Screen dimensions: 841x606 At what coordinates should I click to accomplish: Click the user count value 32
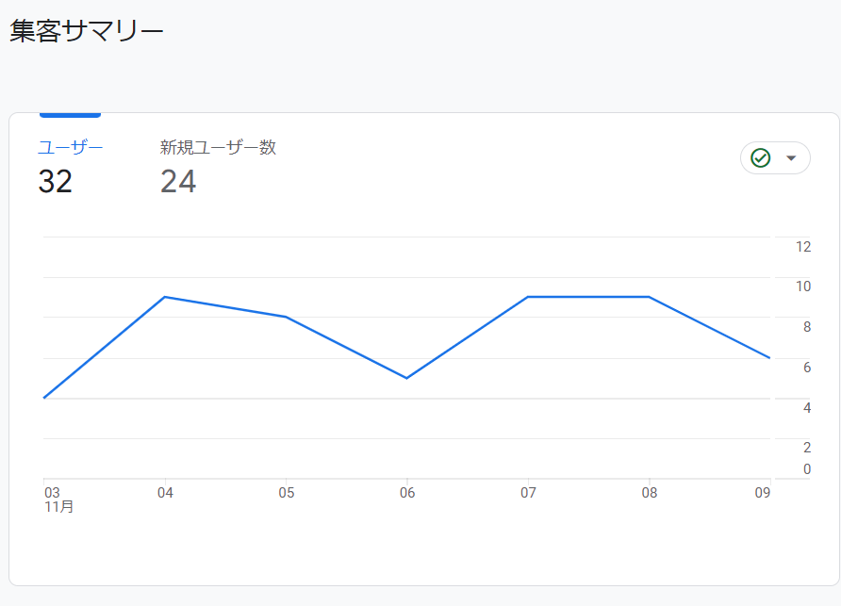pyautogui.click(x=55, y=181)
